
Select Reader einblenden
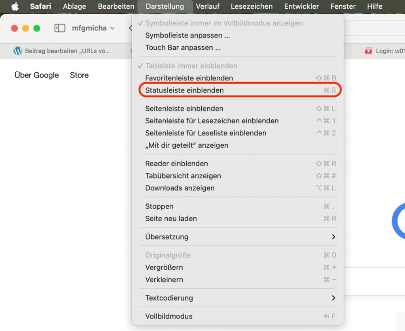[238, 164]
